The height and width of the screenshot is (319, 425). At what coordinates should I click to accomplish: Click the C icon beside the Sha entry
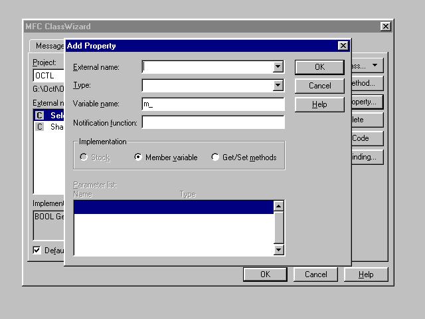[x=39, y=126]
